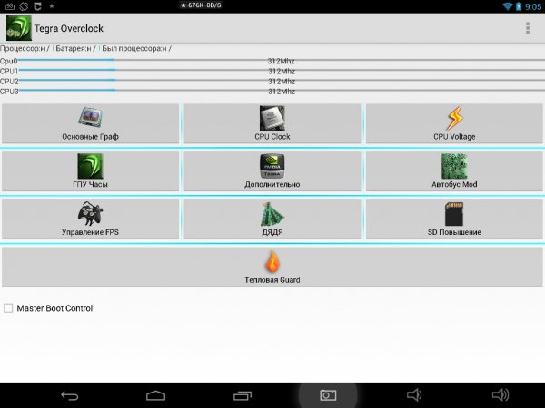Open the Recent apps button

pos(243,395)
